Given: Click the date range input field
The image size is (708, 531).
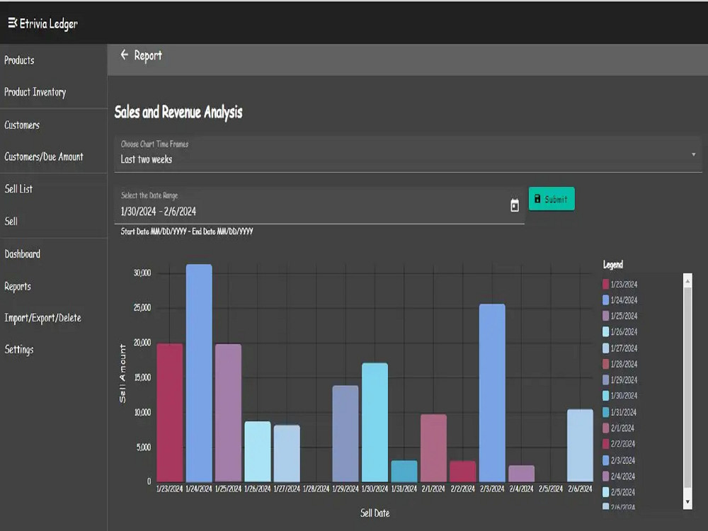Looking at the screenshot, I should tap(319, 205).
